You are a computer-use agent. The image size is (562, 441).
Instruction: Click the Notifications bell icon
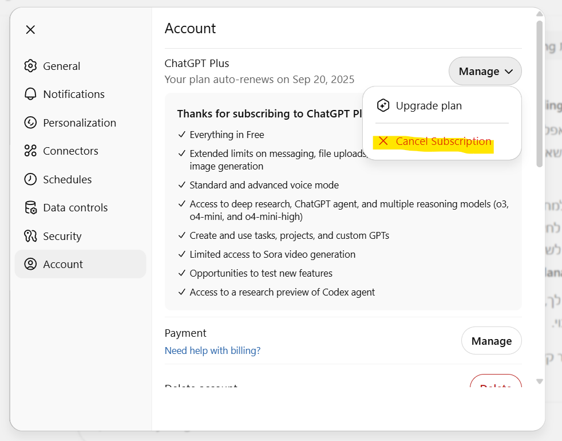click(x=30, y=94)
